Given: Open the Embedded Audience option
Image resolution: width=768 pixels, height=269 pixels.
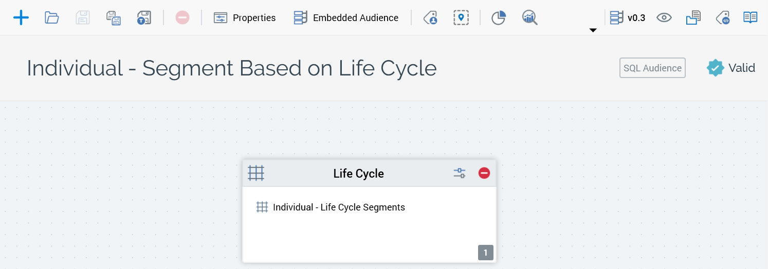Looking at the screenshot, I should pos(346,18).
